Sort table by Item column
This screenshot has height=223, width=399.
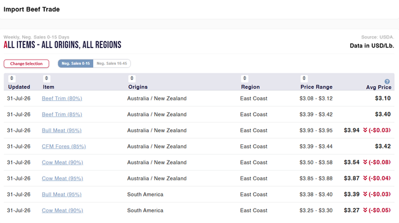tap(46, 78)
